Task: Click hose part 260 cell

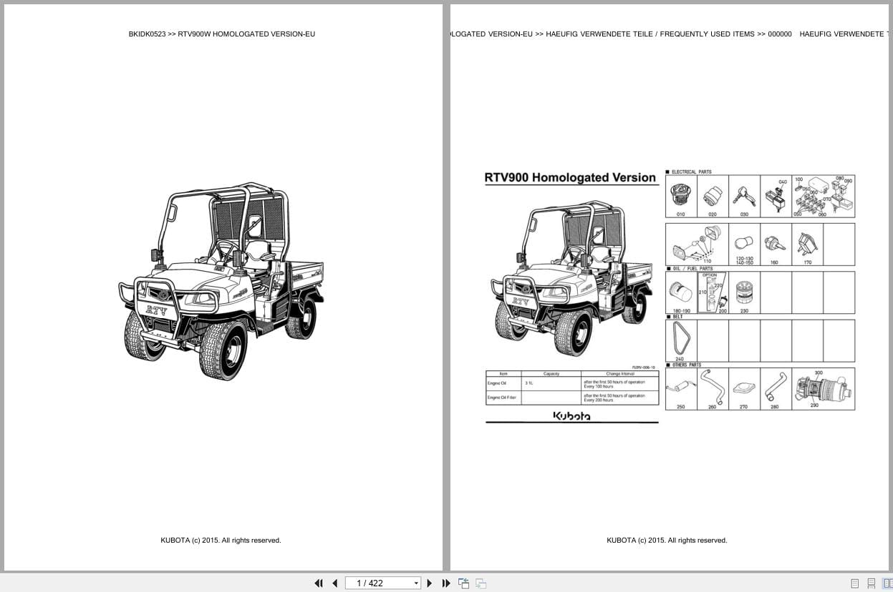Action: [x=713, y=389]
